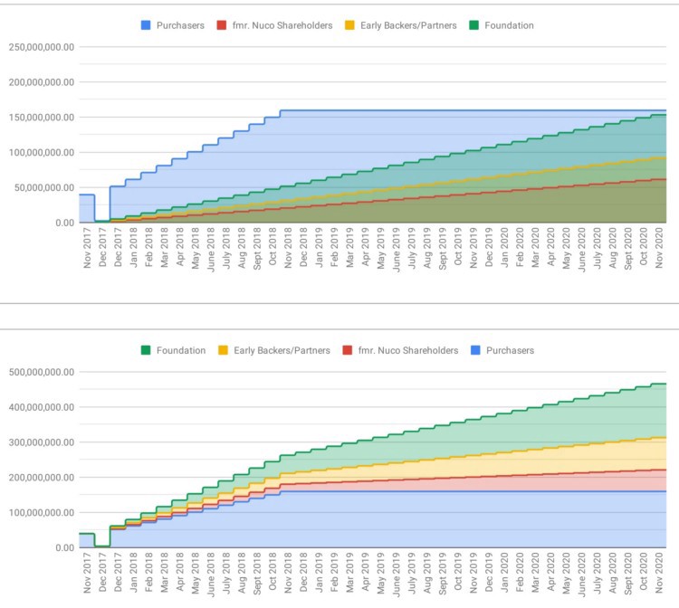
Task: Click the blue Purchasers swatch in bottom legend
Action: coord(475,350)
